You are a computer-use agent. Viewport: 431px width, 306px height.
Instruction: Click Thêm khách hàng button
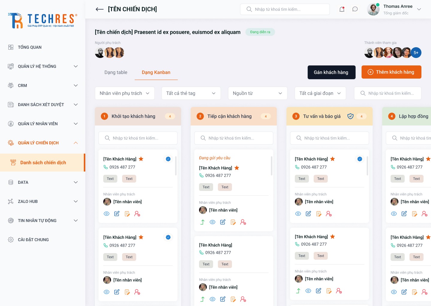click(391, 72)
